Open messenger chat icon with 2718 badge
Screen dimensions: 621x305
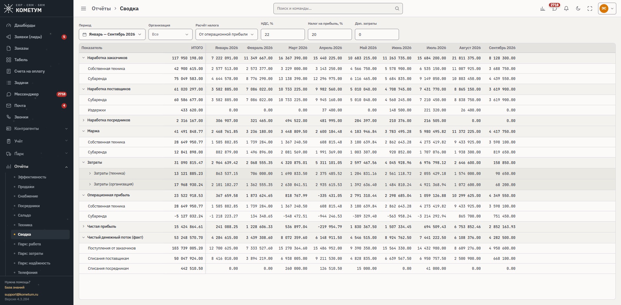tap(555, 9)
